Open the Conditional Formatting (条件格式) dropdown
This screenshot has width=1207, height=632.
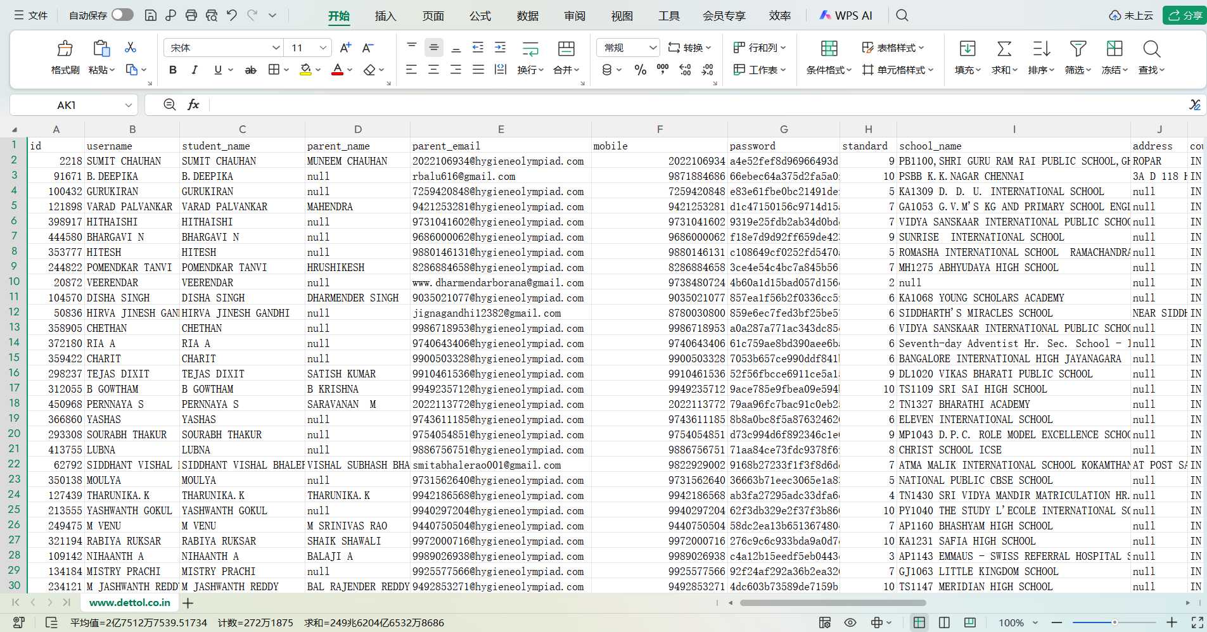[829, 70]
